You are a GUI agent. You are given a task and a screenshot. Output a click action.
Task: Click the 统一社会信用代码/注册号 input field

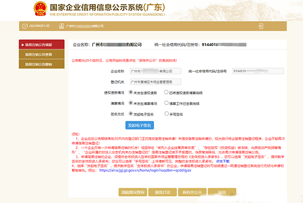click(258, 71)
